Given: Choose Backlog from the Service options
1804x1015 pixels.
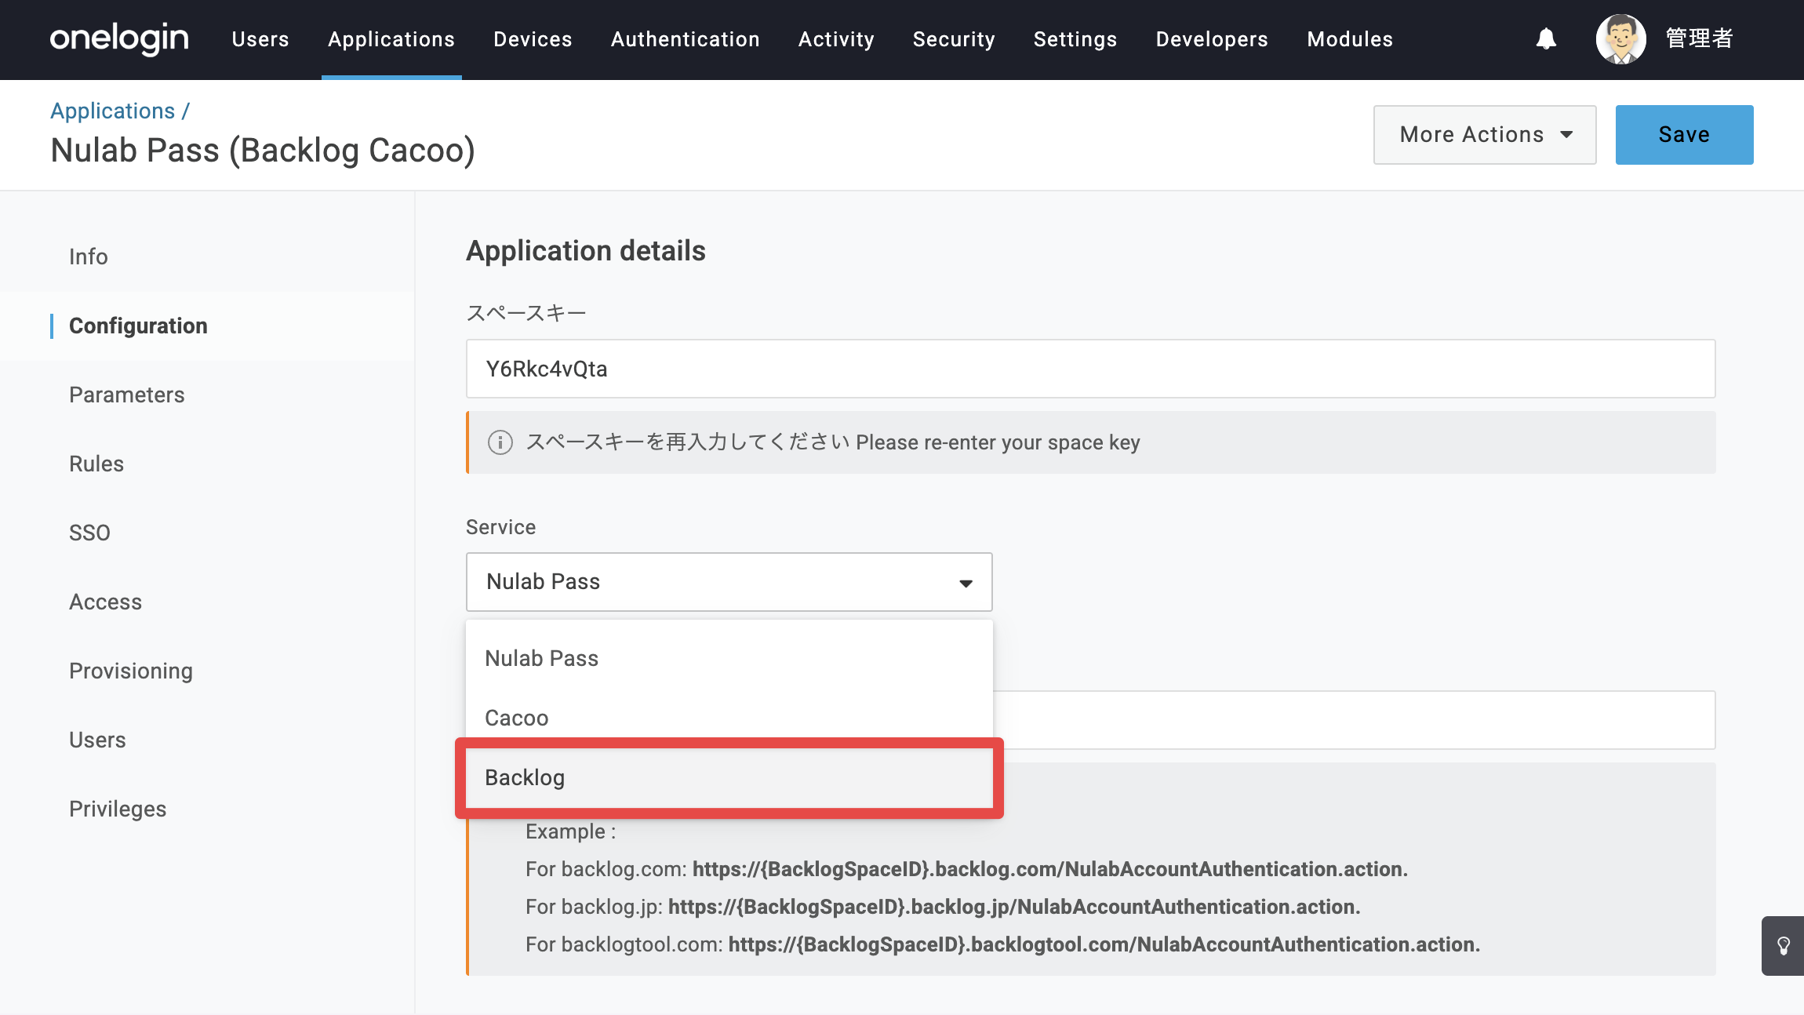Looking at the screenshot, I should click(729, 777).
